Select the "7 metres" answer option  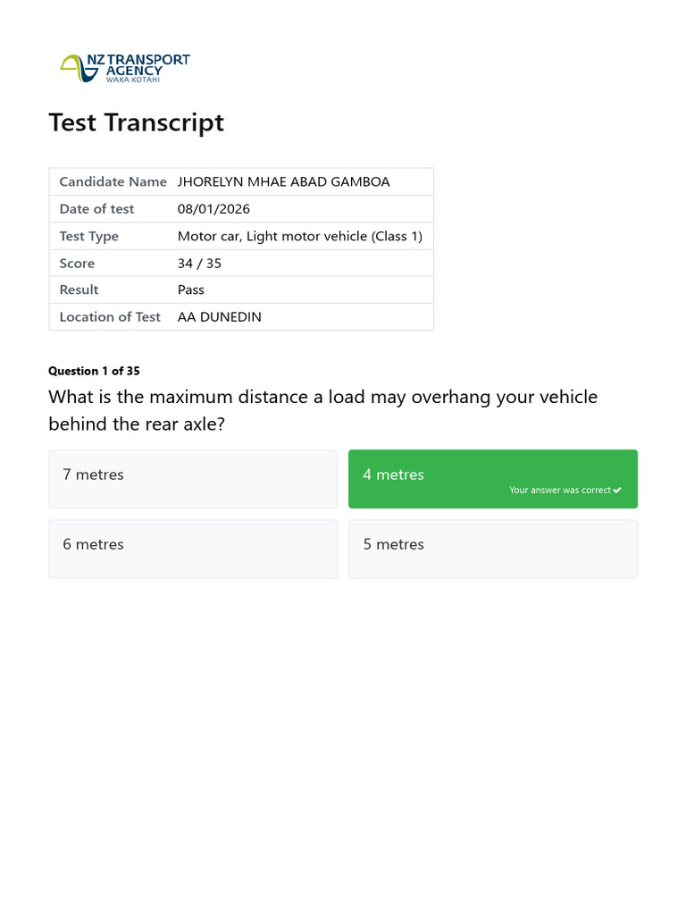click(x=193, y=479)
